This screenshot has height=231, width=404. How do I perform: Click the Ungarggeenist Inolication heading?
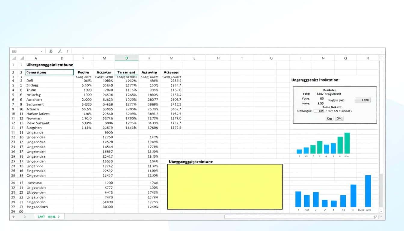coord(315,80)
